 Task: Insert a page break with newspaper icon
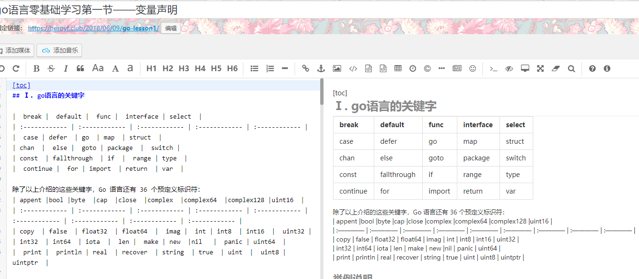click(457, 68)
